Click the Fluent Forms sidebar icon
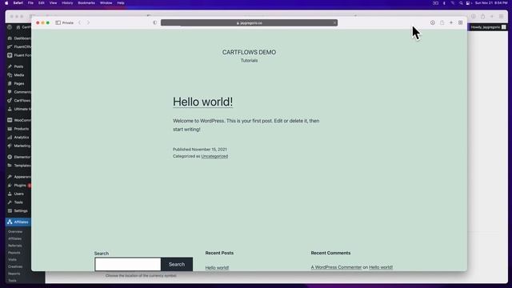 [x=10, y=55]
